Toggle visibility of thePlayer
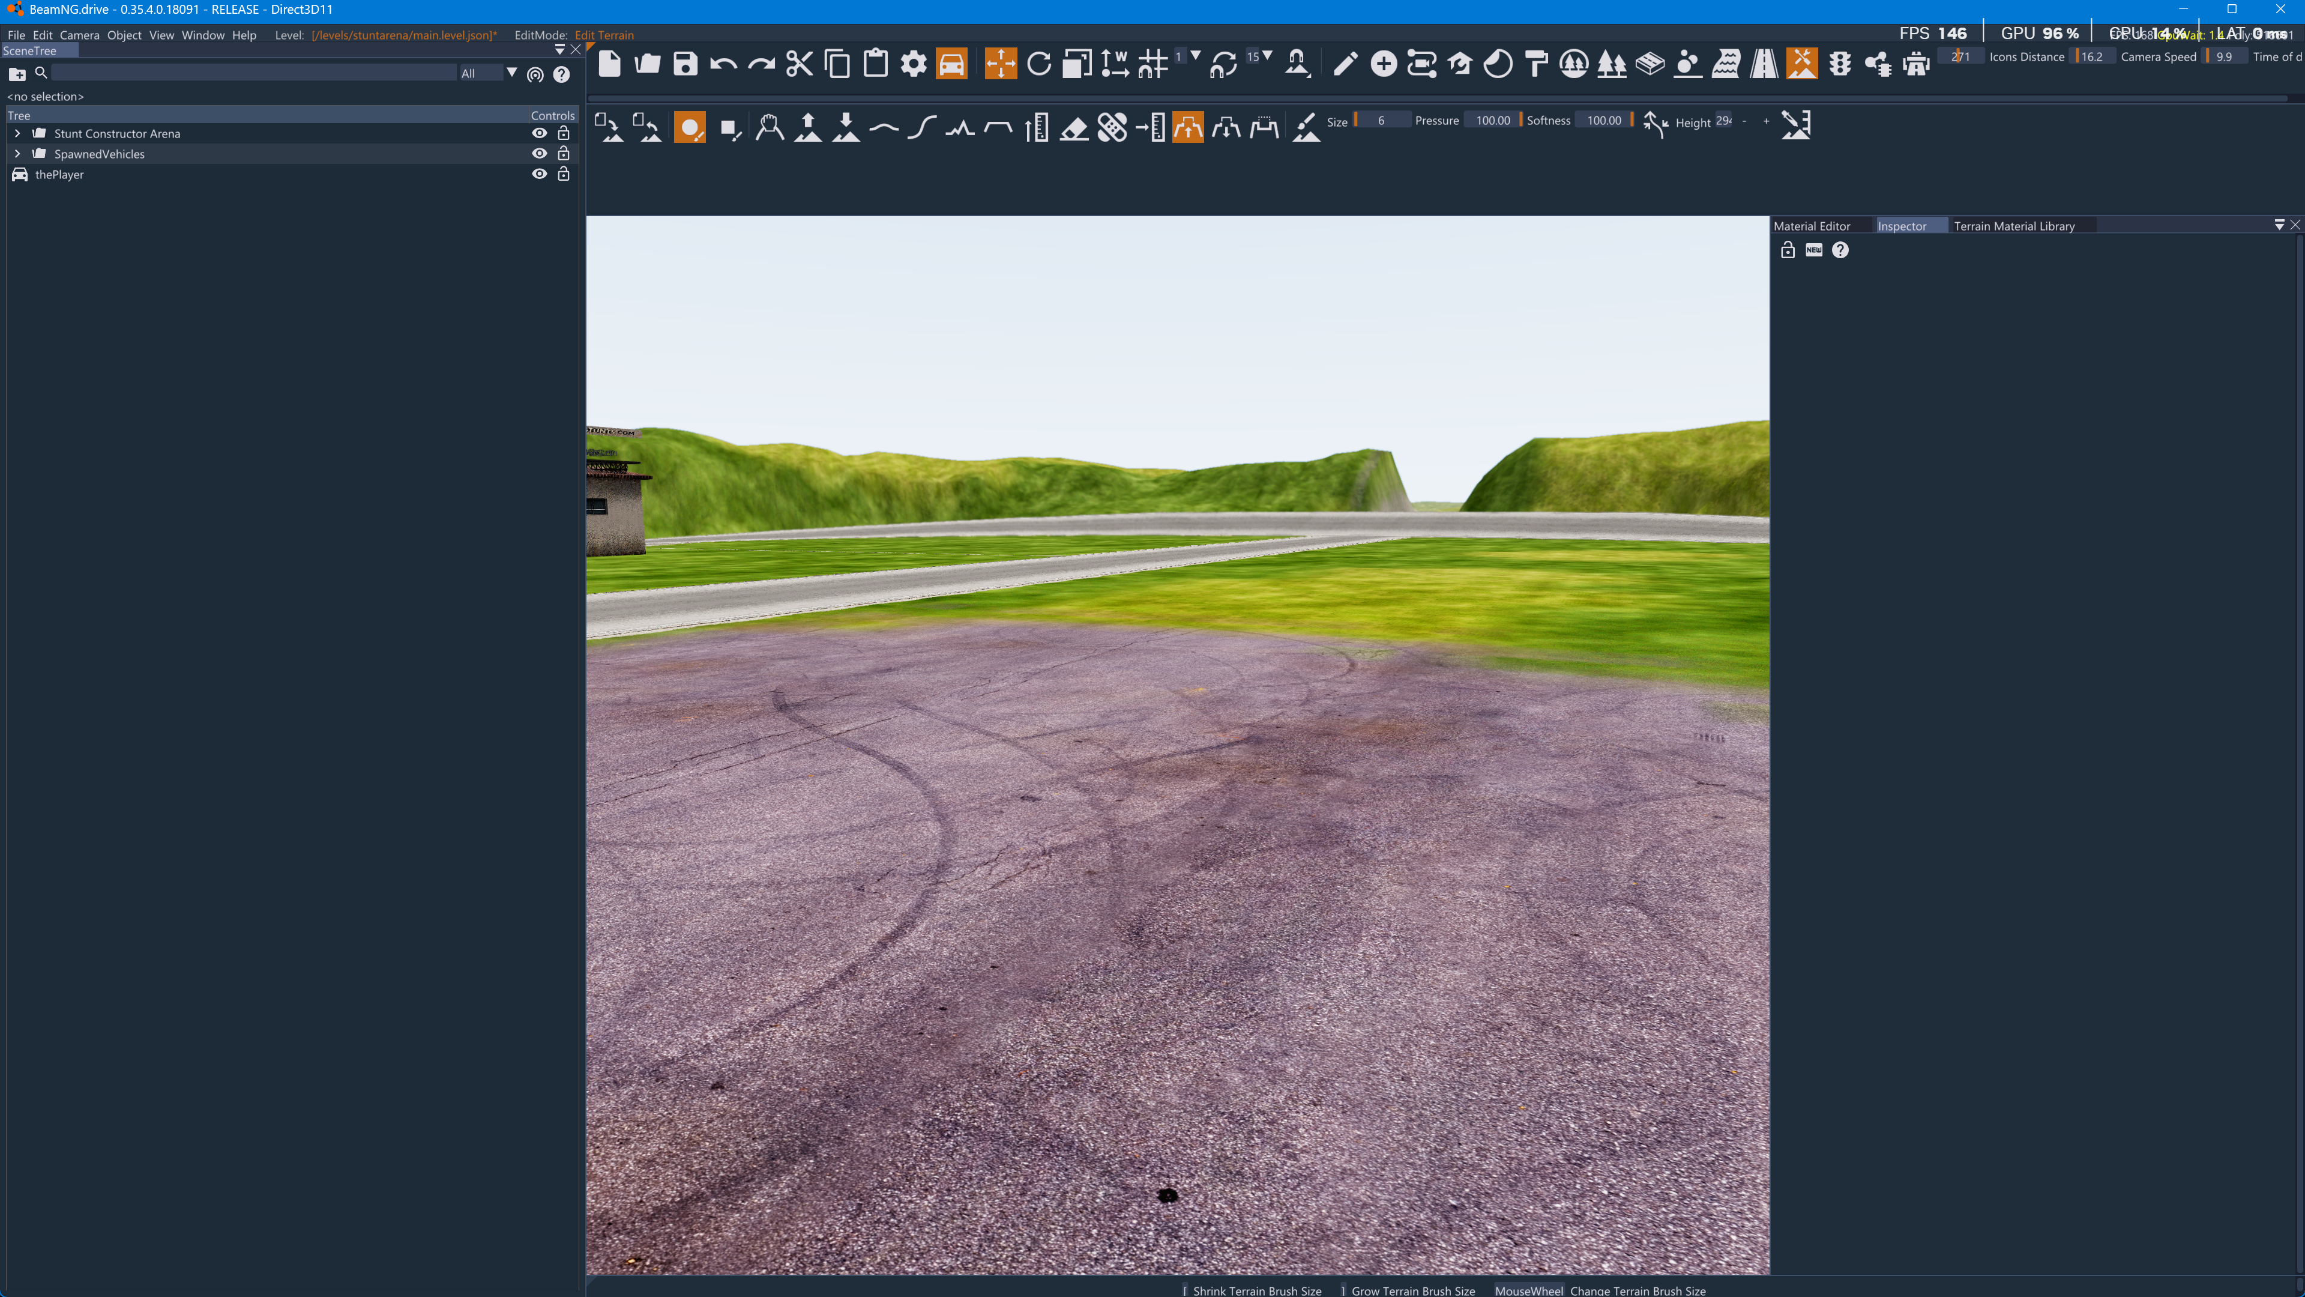This screenshot has height=1297, width=2305. click(x=540, y=175)
